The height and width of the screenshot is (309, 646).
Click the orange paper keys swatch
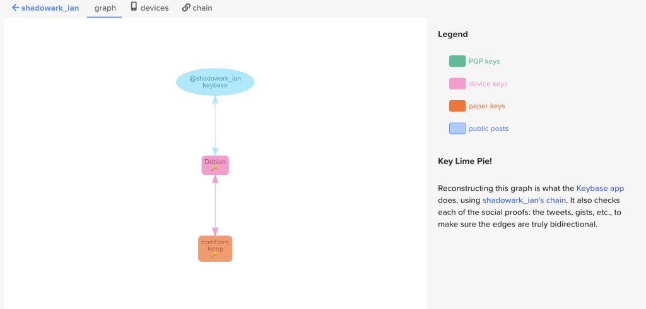[x=457, y=106]
